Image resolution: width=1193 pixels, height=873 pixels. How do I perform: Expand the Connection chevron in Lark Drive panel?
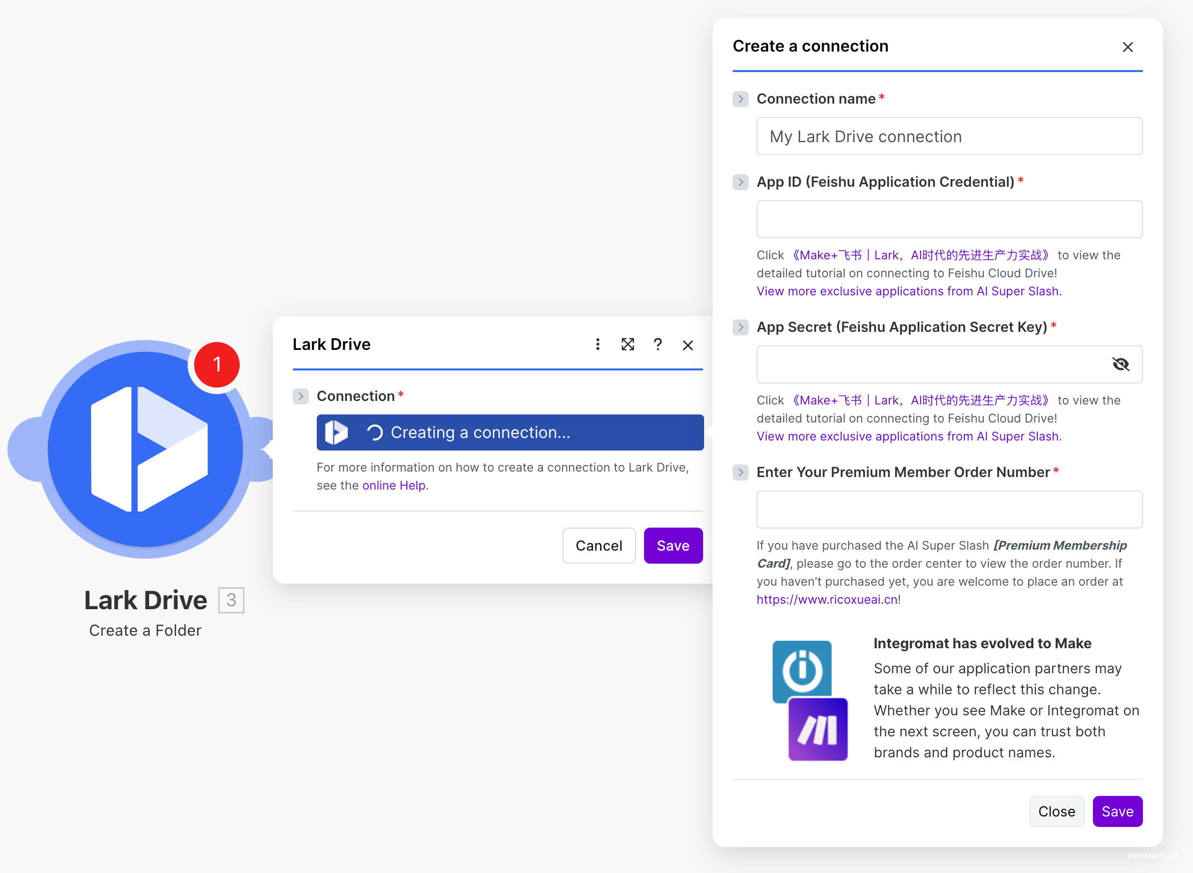click(301, 396)
